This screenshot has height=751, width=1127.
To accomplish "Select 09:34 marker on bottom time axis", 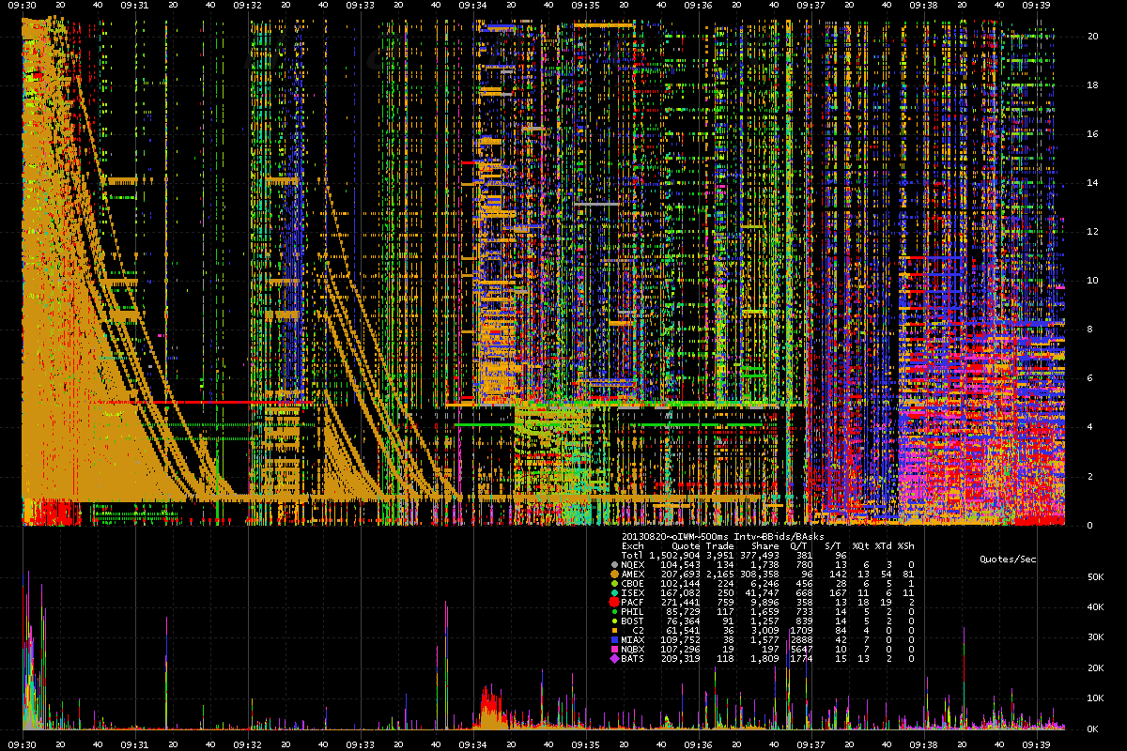I will pos(473,744).
